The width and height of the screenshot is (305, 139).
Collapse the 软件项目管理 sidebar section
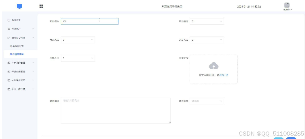point(21,38)
